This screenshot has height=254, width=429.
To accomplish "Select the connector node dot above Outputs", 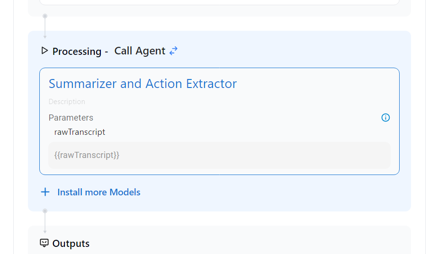I will [x=45, y=211].
